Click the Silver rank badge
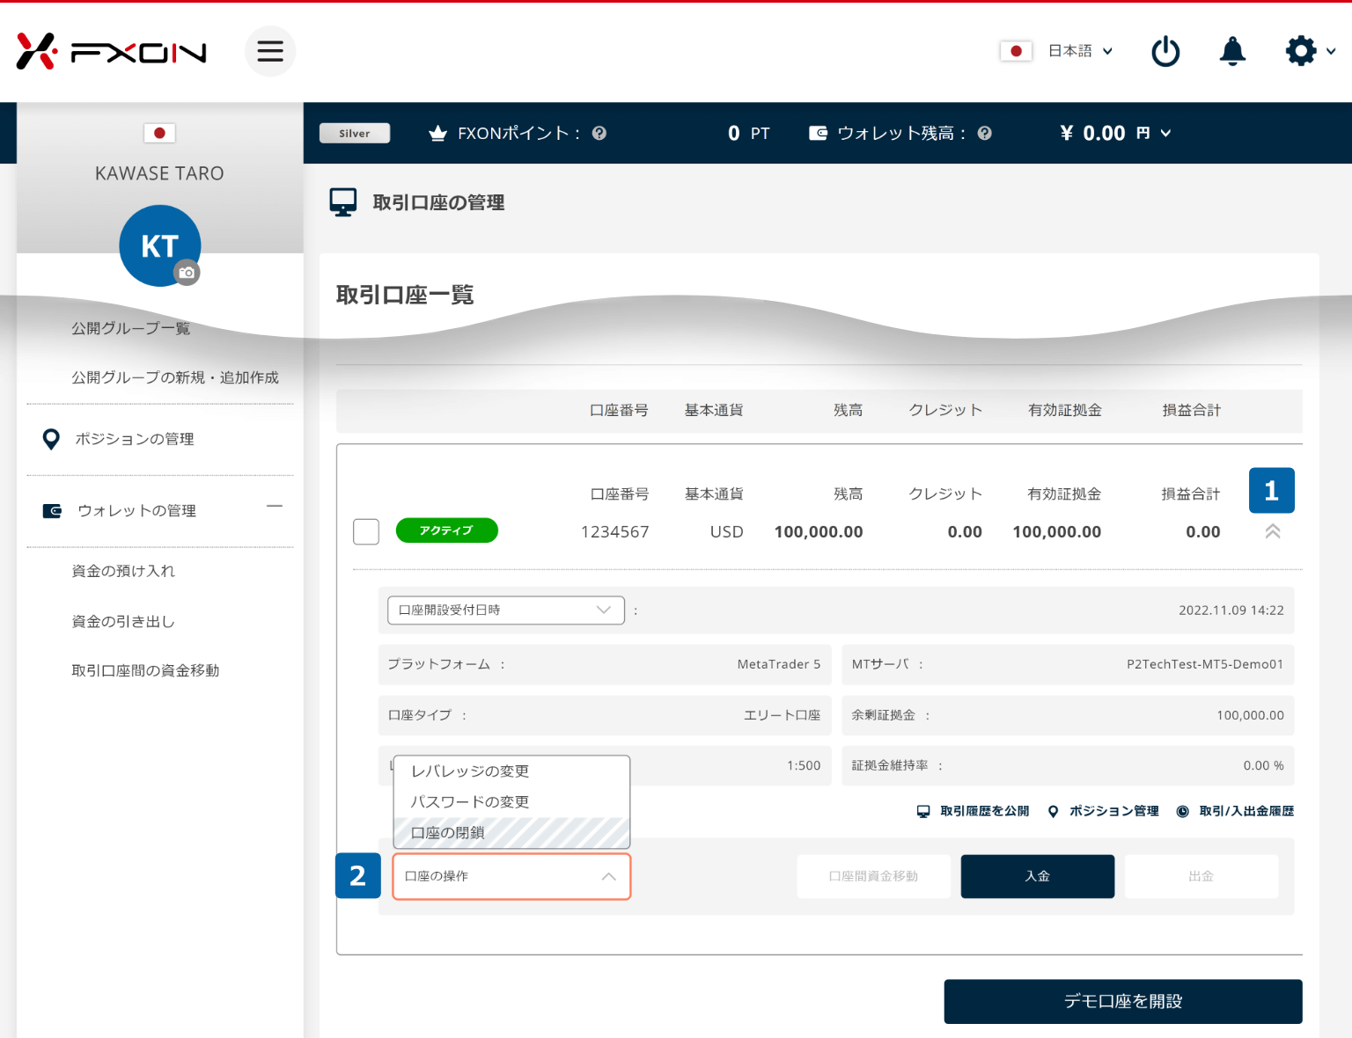1352x1038 pixels. [355, 133]
